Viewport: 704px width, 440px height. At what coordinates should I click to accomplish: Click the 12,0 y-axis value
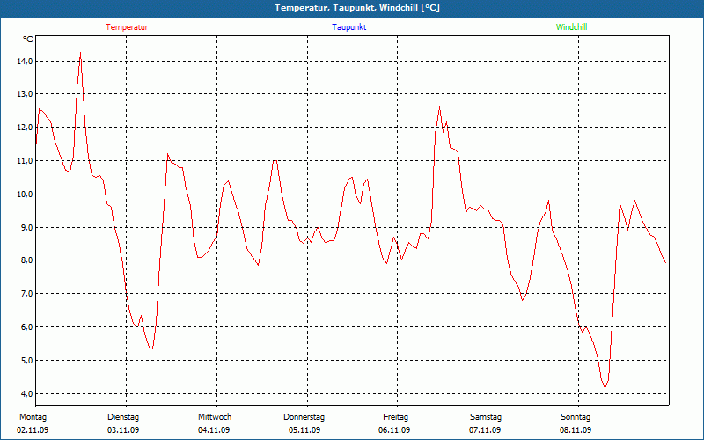[26, 128]
